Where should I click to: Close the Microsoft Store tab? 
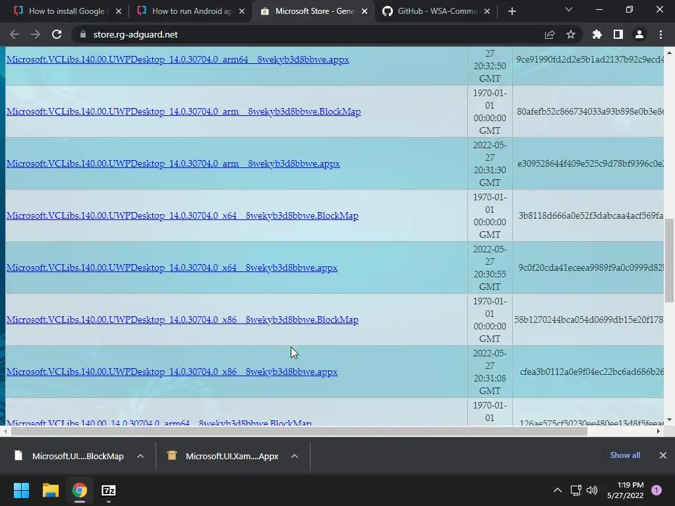(365, 11)
